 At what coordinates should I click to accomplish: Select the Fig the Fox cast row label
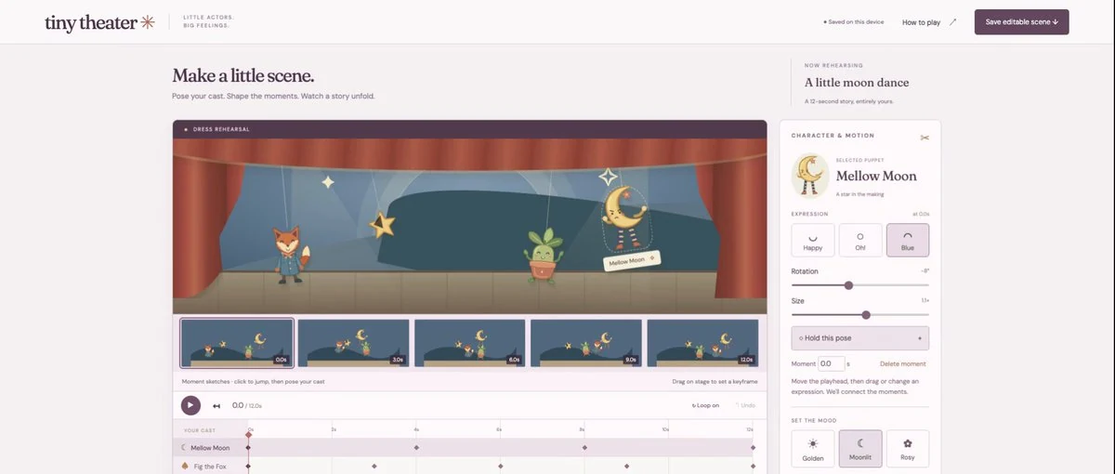(210, 466)
